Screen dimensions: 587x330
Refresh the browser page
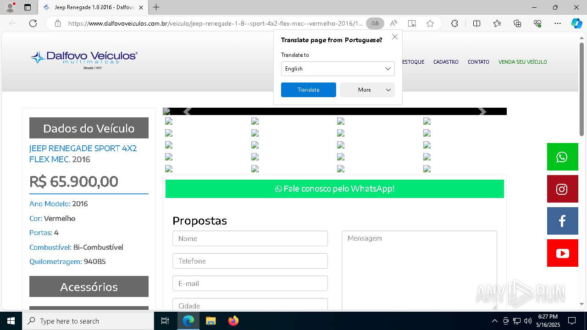pos(33,23)
